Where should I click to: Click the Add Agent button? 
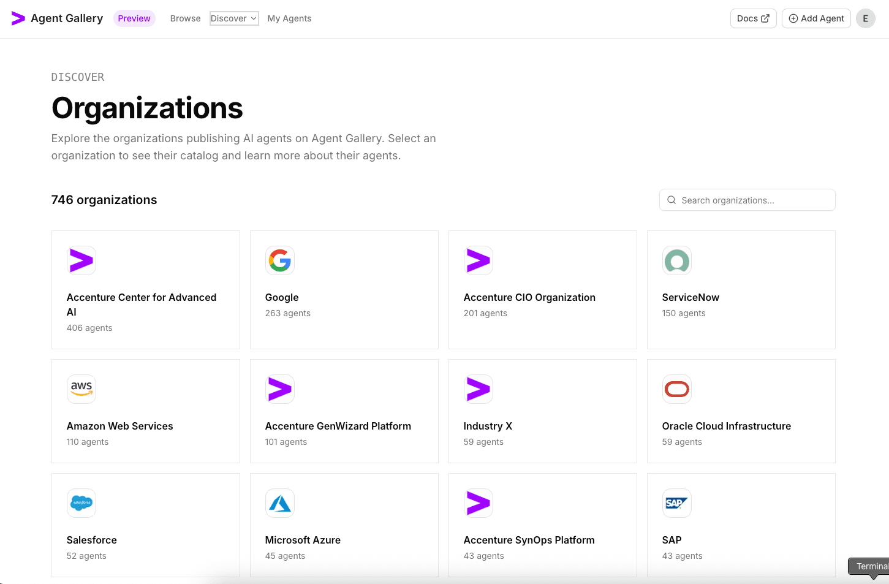click(x=816, y=18)
